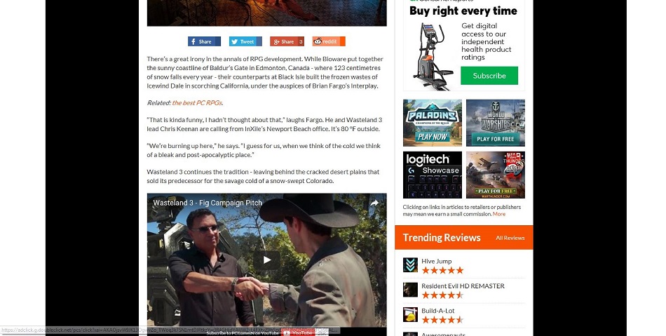This screenshot has height=336, width=666.
Task: Open Wasteland 3 video title link
Action: point(208,203)
